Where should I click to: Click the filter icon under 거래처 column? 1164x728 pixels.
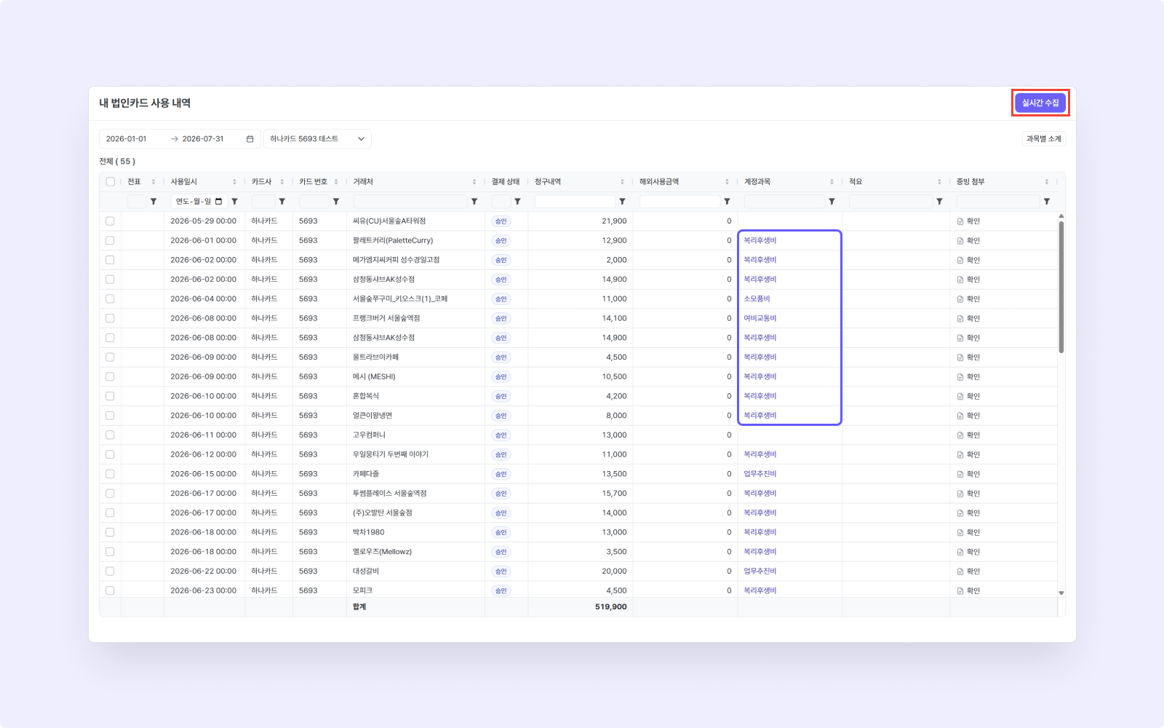click(x=474, y=202)
